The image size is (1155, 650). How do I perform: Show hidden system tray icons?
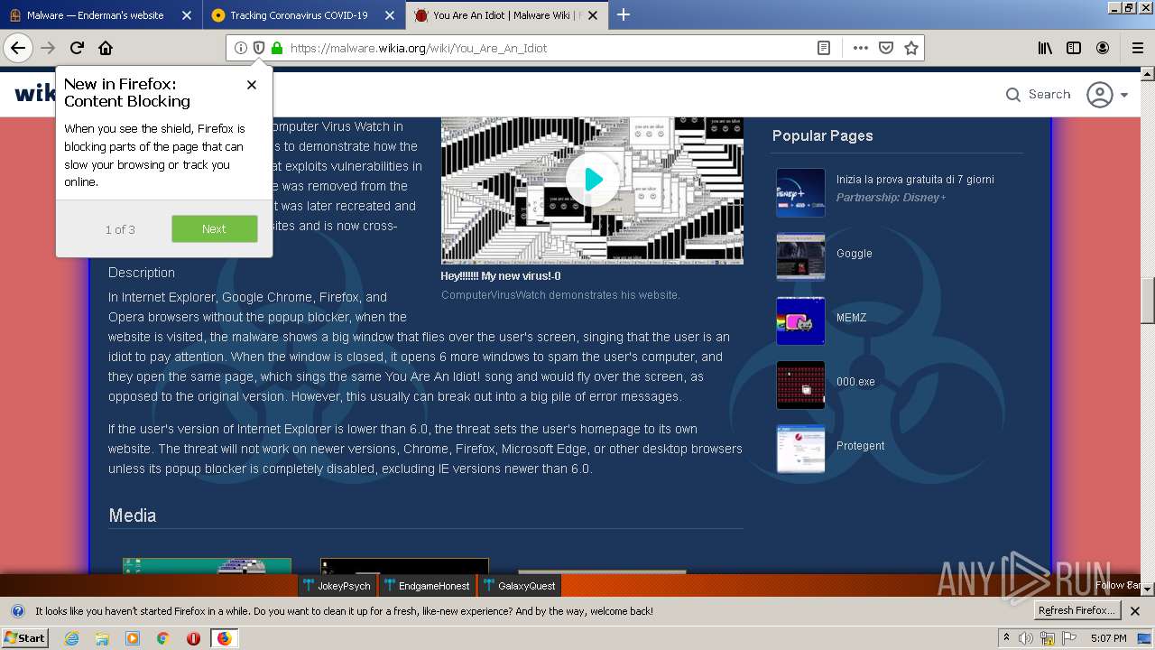pos(1006,638)
